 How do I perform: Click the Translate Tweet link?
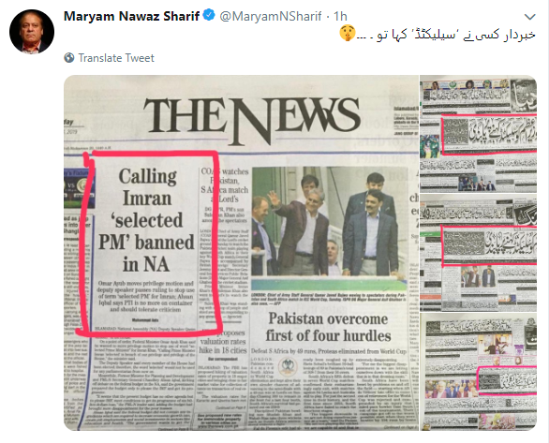click(x=116, y=58)
